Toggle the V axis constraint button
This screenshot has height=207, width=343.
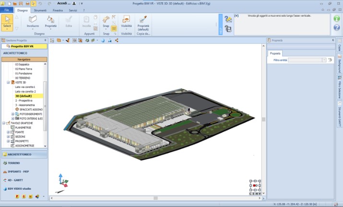(260, 194)
